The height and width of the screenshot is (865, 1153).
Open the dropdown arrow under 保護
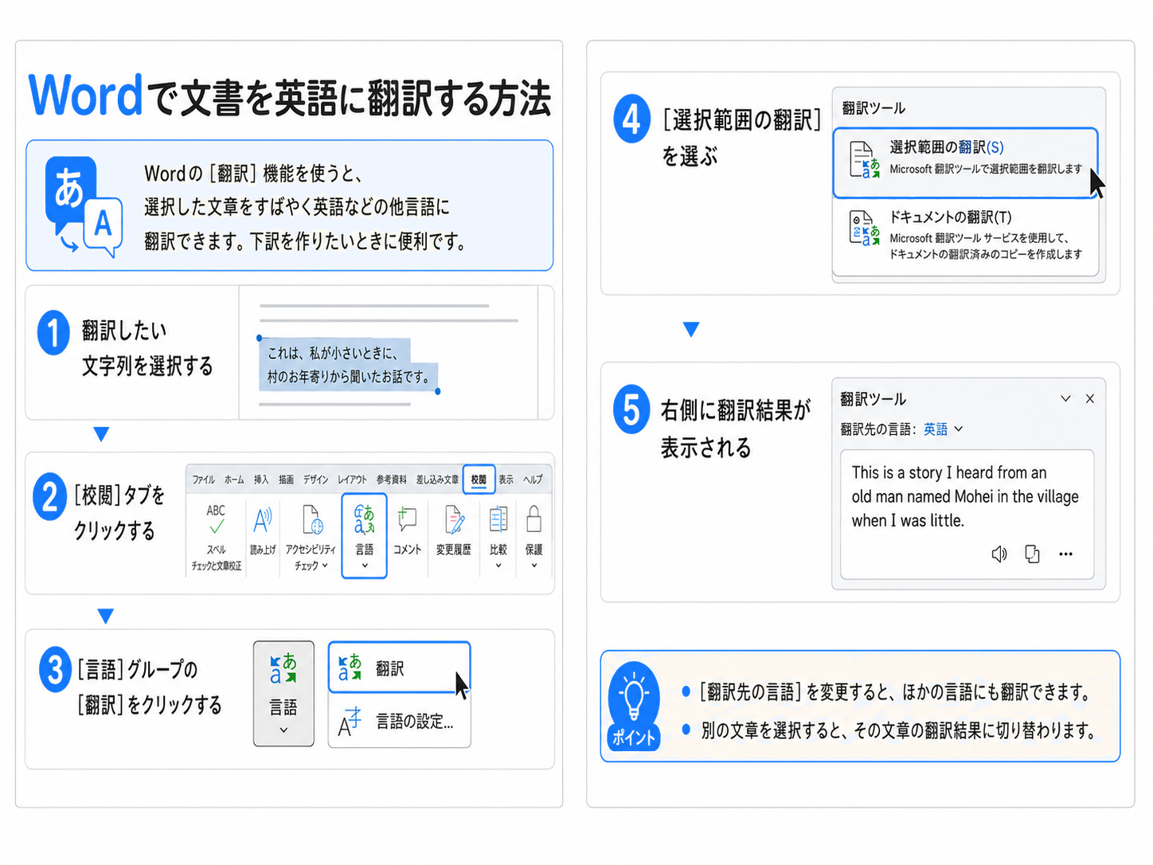(x=534, y=566)
